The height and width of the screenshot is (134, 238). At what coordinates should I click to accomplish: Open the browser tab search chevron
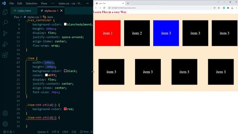pyautogui.click(x=218, y=2)
